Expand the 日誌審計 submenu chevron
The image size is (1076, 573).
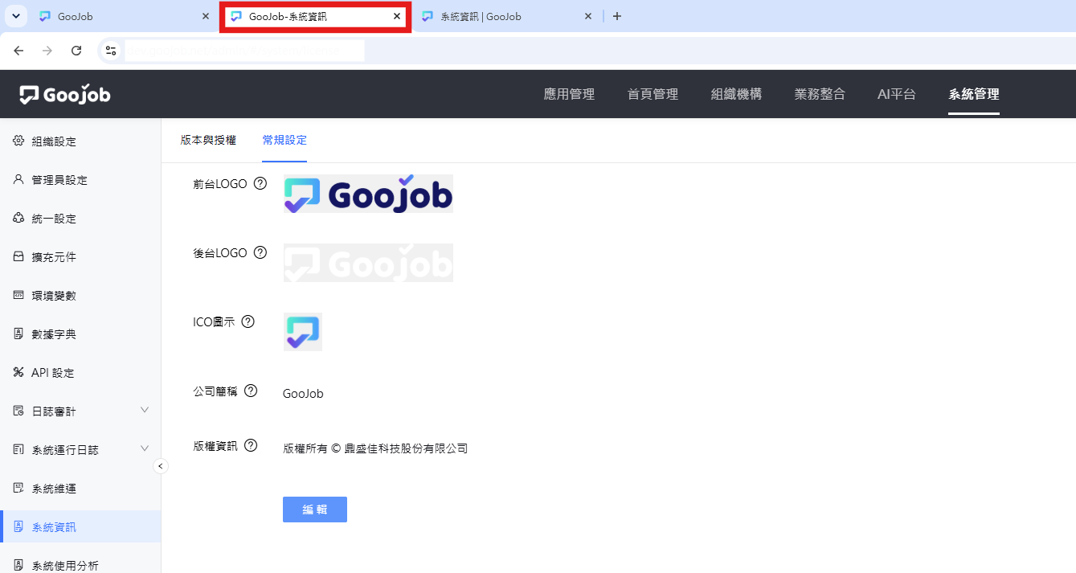coord(145,411)
